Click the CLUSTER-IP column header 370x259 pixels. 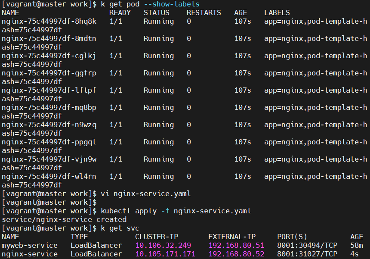click(157, 237)
